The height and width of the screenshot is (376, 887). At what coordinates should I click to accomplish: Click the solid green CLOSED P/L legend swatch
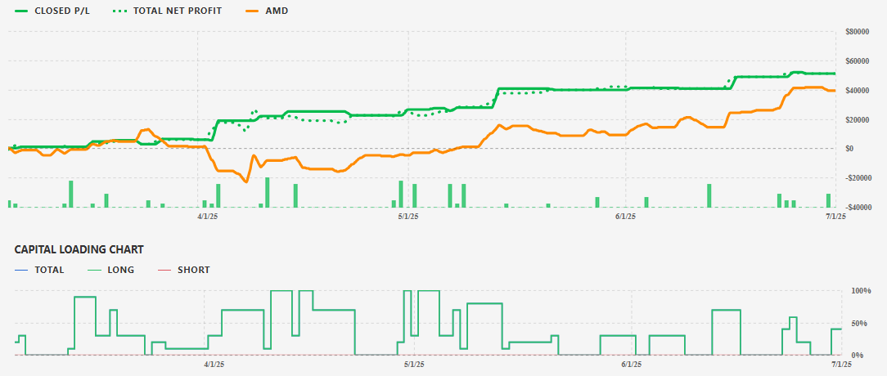20,11
